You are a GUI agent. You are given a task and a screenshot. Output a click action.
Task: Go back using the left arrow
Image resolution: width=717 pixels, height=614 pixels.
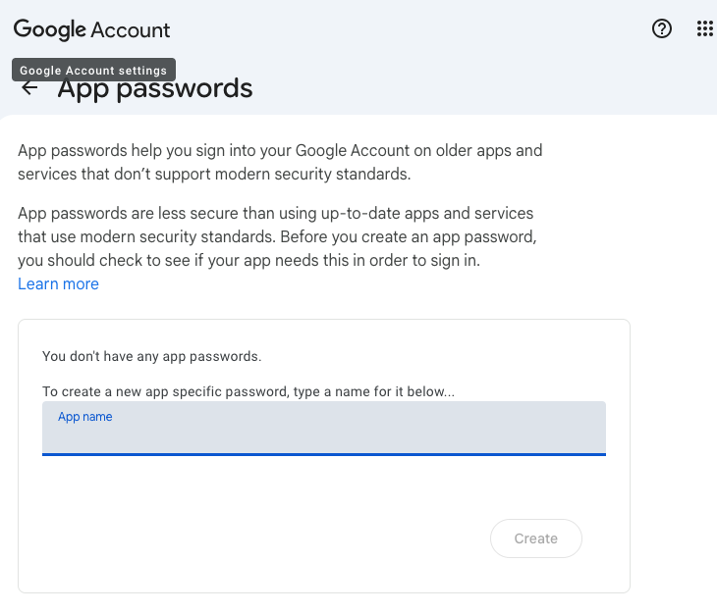[30, 88]
